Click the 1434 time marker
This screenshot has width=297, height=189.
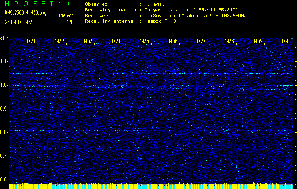tap(116, 41)
